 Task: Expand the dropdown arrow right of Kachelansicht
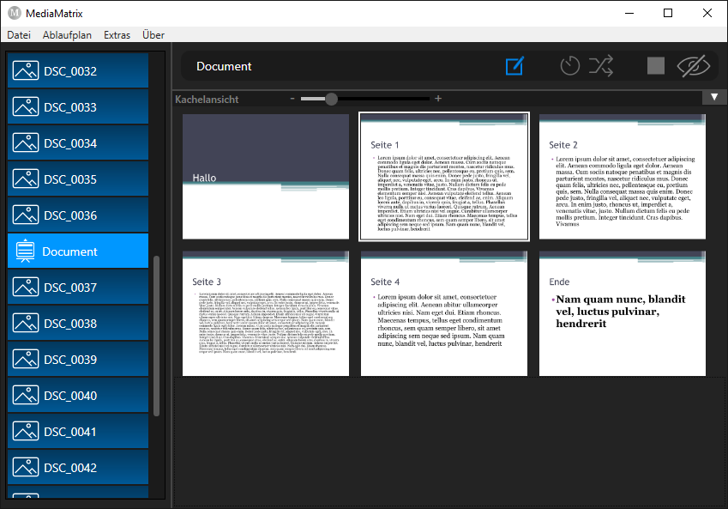(x=714, y=97)
